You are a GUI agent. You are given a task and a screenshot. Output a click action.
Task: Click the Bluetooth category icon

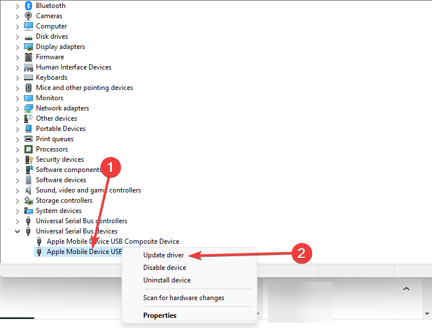(29, 6)
